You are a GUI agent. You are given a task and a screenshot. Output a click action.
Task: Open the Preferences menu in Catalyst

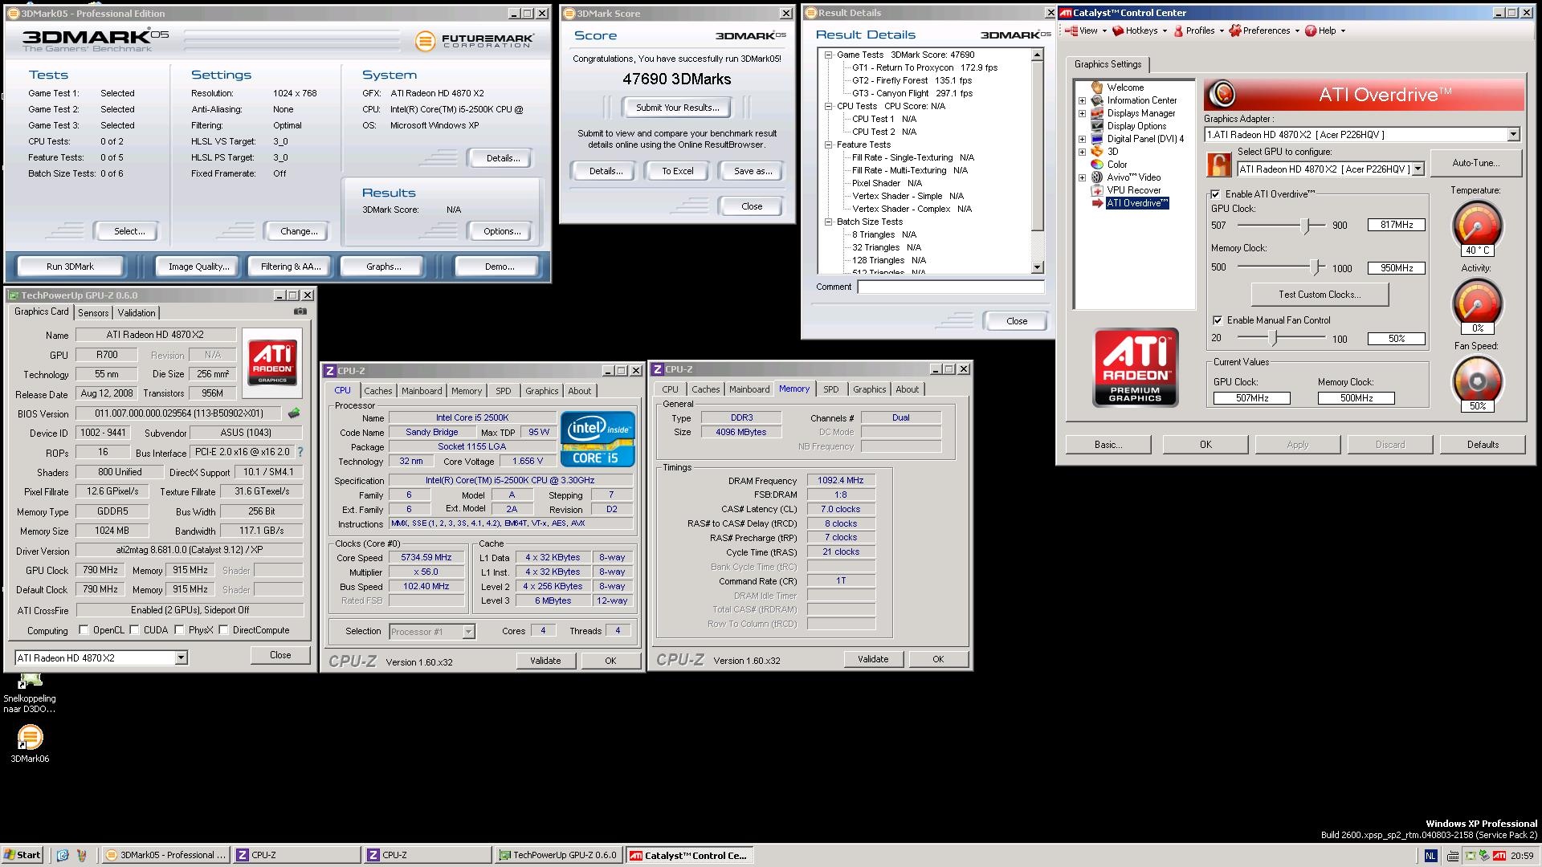tap(1265, 31)
